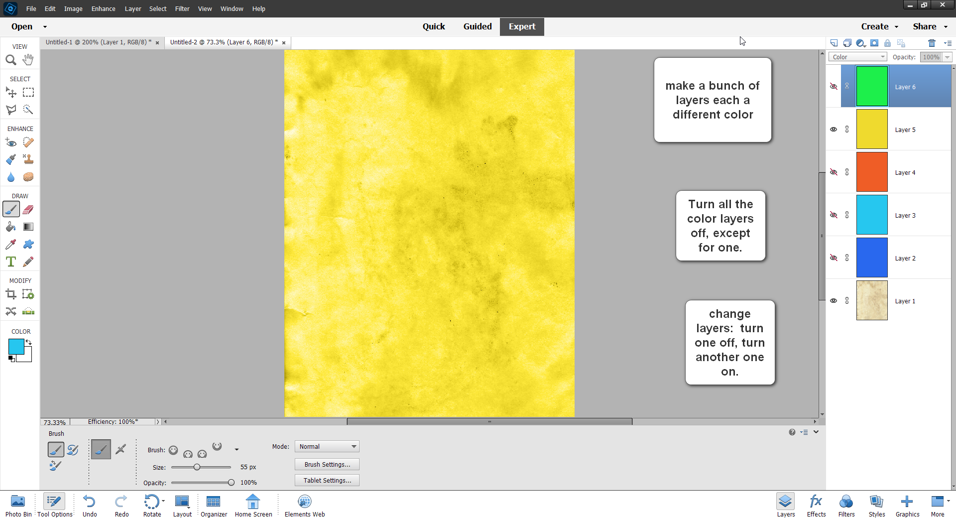Select the Hand tool
956x518 pixels.
pyautogui.click(x=28, y=59)
